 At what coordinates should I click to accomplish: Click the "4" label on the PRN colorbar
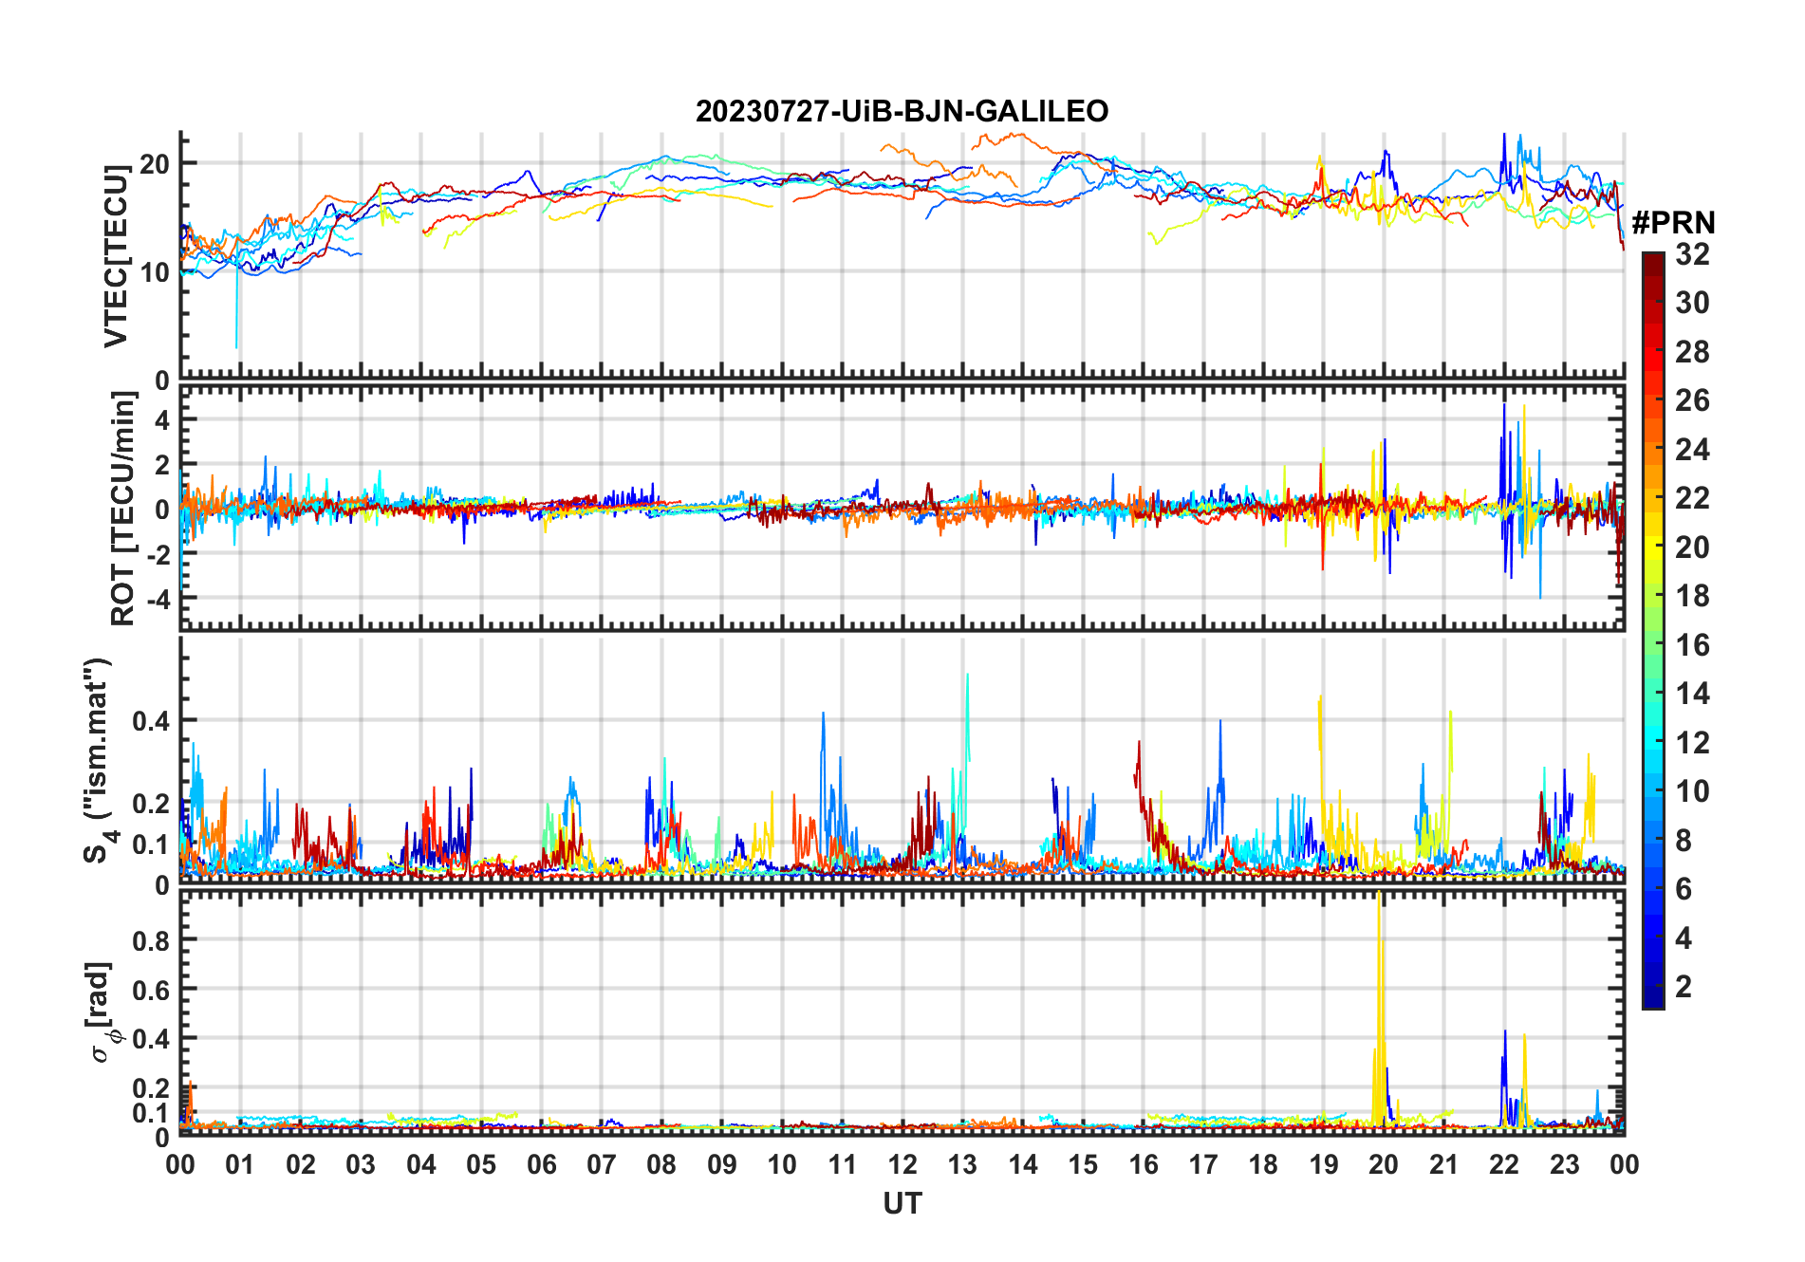click(1684, 938)
